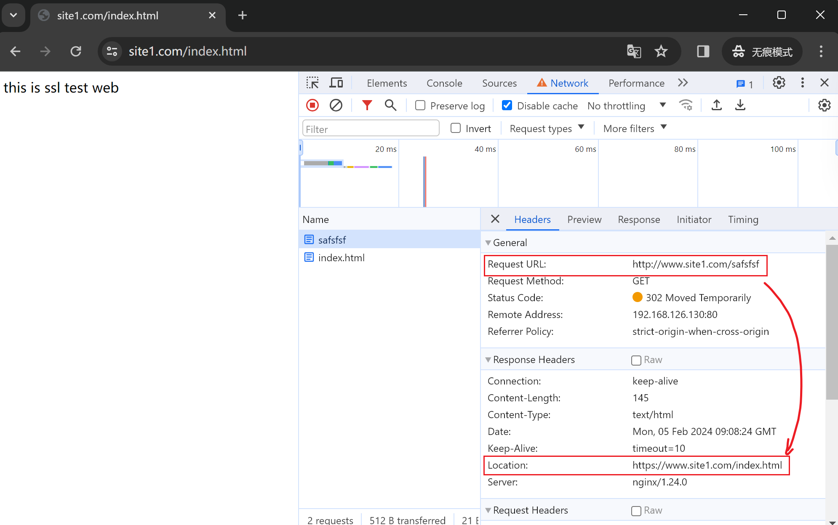Open network conditions wifi icon
The width and height of the screenshot is (838, 525).
[x=686, y=105]
